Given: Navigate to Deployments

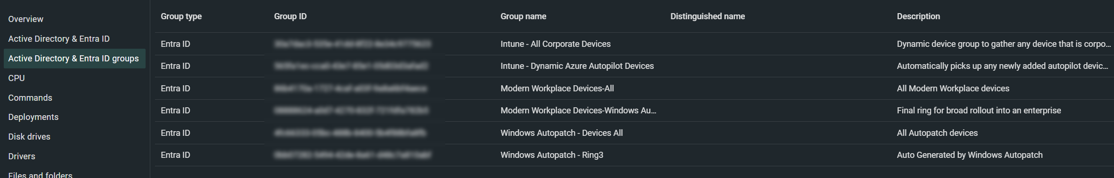Looking at the screenshot, I should pos(33,117).
